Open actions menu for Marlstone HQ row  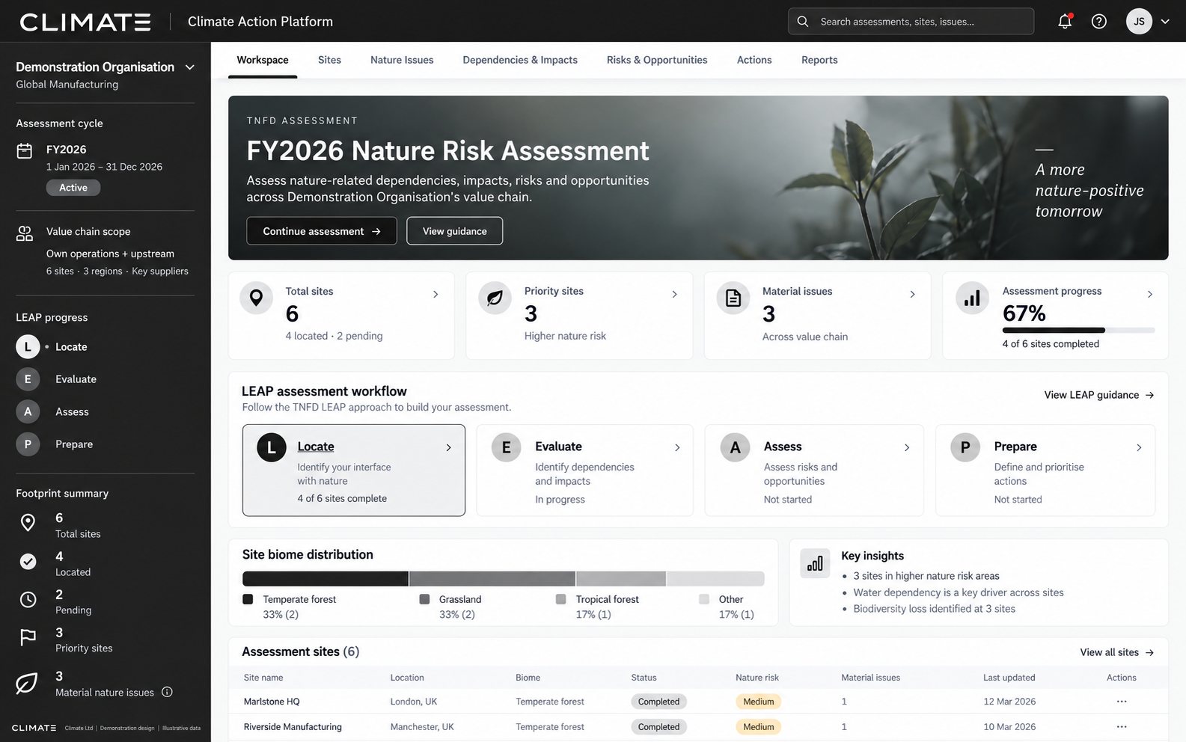(x=1121, y=702)
